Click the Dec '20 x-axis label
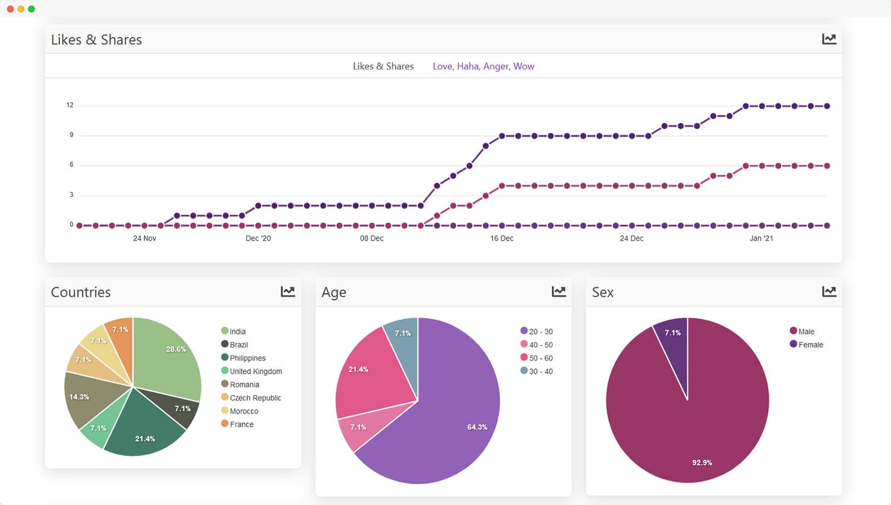The image size is (891, 505). (258, 238)
